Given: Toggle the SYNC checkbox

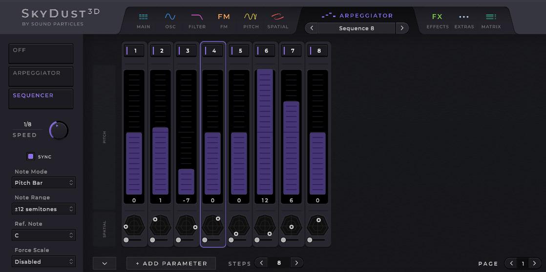Looking at the screenshot, I should pos(31,156).
